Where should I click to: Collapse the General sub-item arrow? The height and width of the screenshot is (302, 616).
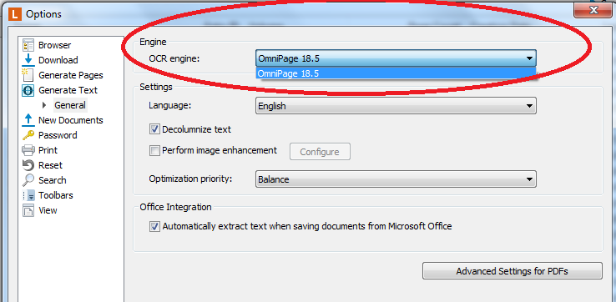pyautogui.click(x=44, y=105)
